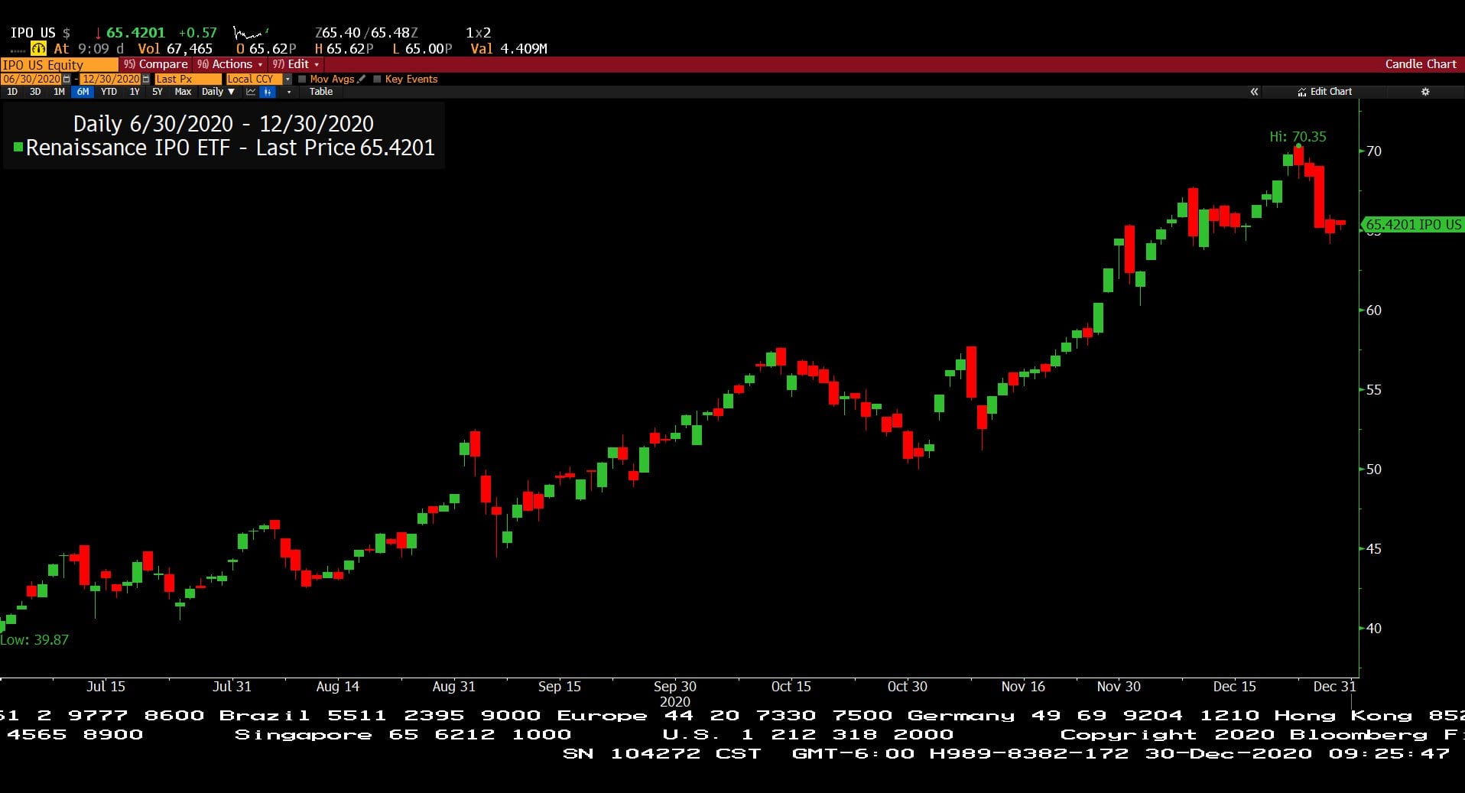The height and width of the screenshot is (793, 1465).
Task: Click the Edit Chart button
Action: coord(1325,92)
